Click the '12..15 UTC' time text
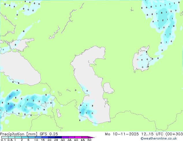This screenshot has width=183, height=141. (x=152, y=134)
